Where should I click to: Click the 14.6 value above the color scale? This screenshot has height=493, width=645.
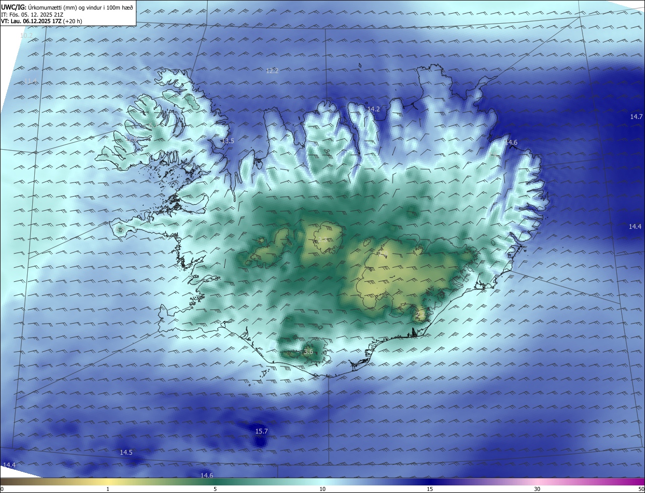pyautogui.click(x=207, y=475)
